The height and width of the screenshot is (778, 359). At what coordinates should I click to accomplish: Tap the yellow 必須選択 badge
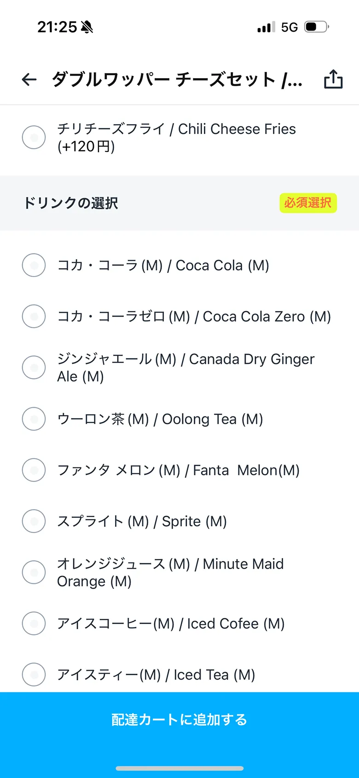pos(308,203)
